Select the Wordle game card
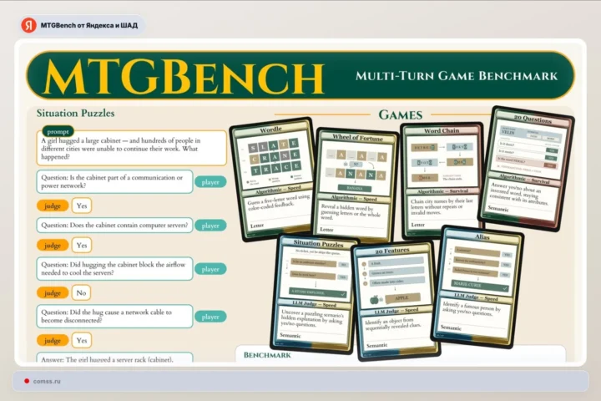Image resolution: width=601 pixels, height=401 pixels. 275,180
